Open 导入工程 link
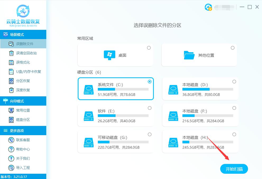This screenshot has width=262, height=179. pyautogui.click(x=23, y=168)
